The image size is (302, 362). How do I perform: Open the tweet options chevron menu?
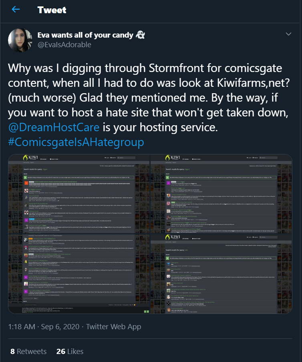click(x=288, y=34)
